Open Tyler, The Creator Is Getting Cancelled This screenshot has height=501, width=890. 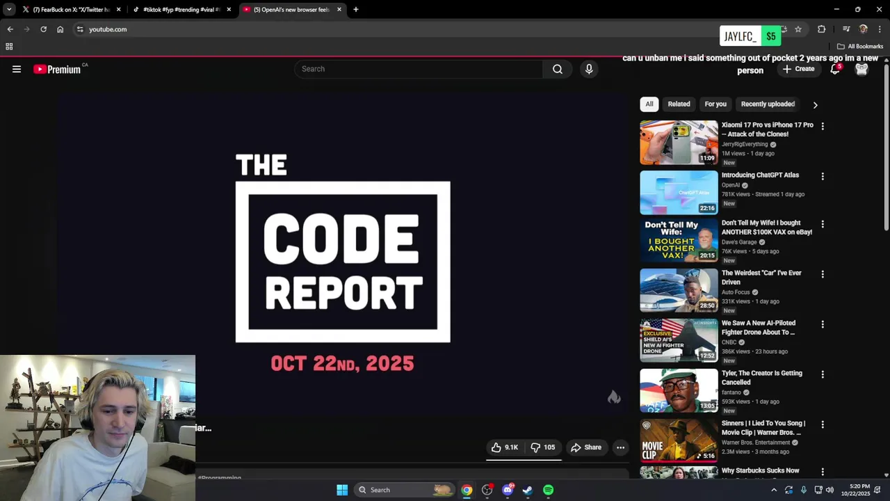click(x=762, y=378)
